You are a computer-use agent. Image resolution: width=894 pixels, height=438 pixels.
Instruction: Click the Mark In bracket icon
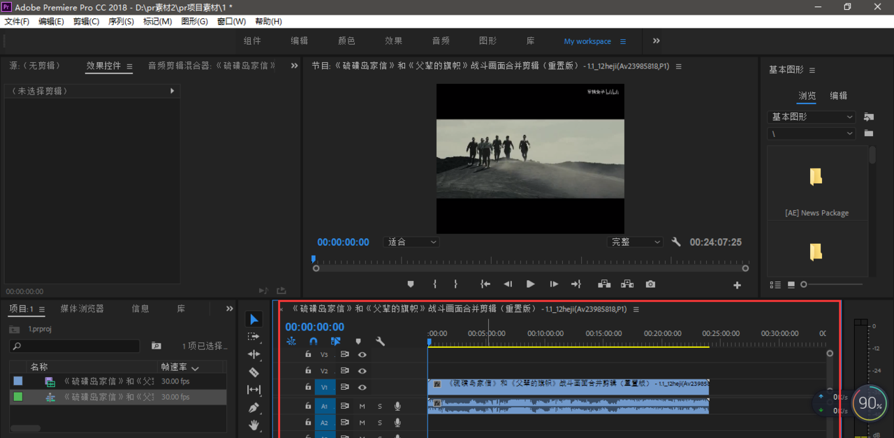click(x=434, y=284)
